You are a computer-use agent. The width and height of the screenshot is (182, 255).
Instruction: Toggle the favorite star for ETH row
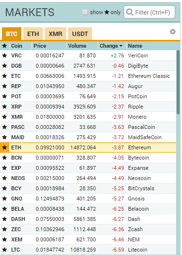[x=4, y=147]
